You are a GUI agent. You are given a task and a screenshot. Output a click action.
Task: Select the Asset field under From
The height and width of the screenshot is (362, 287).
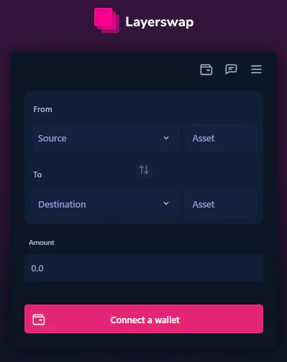point(221,138)
